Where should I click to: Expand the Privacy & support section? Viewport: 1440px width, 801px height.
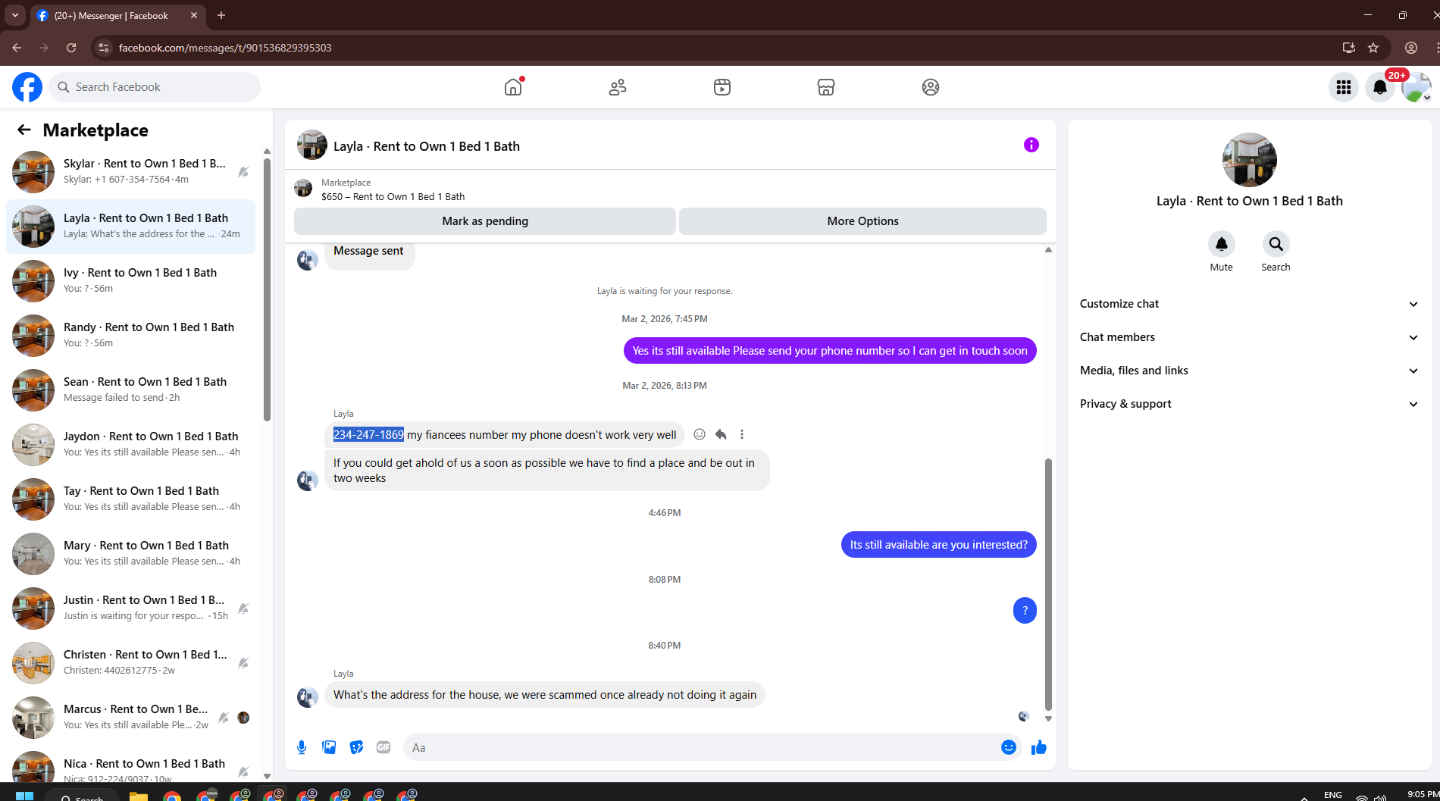(x=1249, y=404)
